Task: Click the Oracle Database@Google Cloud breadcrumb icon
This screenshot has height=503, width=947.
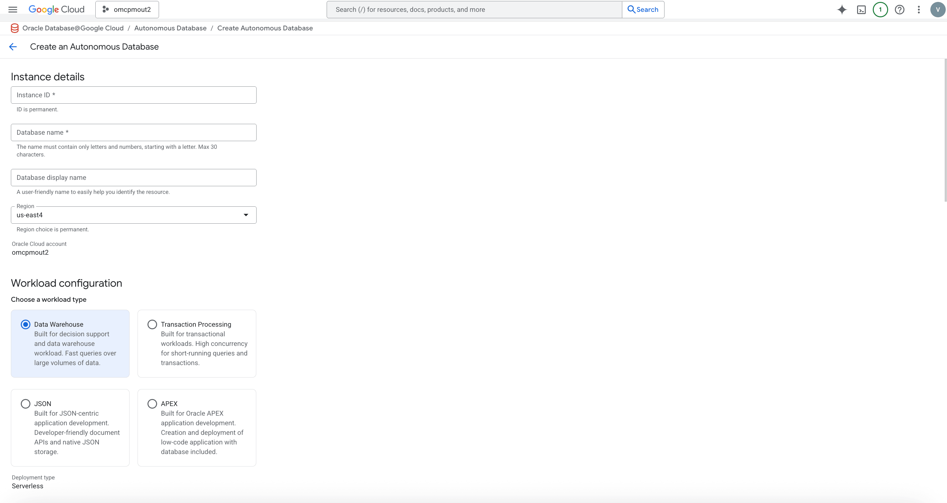Action: pos(14,28)
